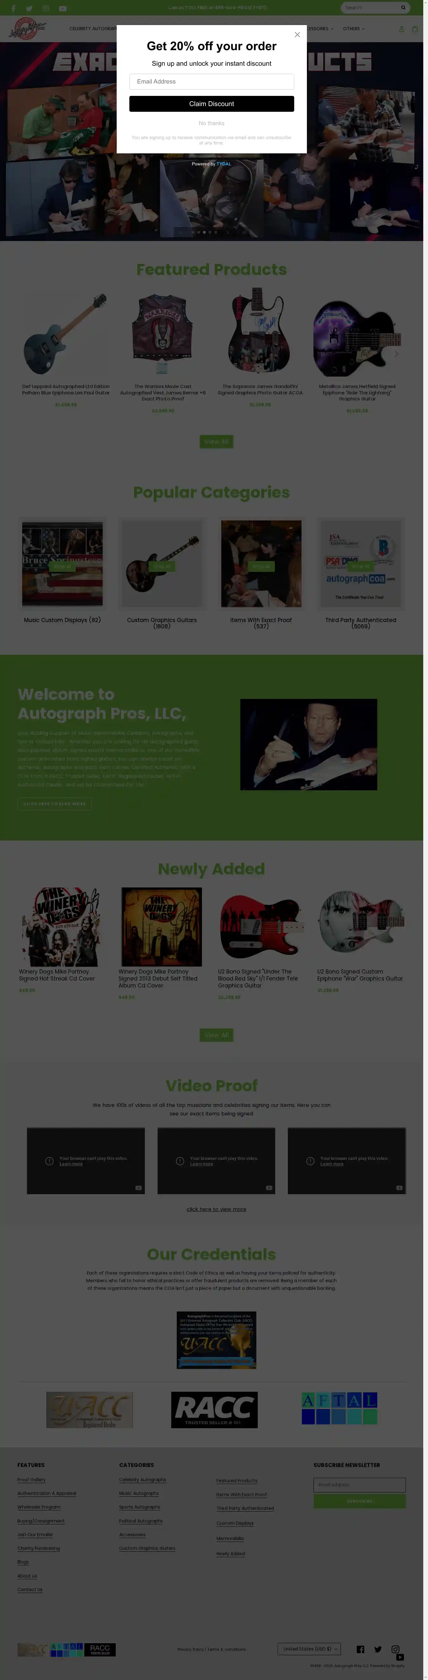Viewport: 428px width, 1680px height.
Task: Open Twitter icon in the top bar
Action: 29,9
